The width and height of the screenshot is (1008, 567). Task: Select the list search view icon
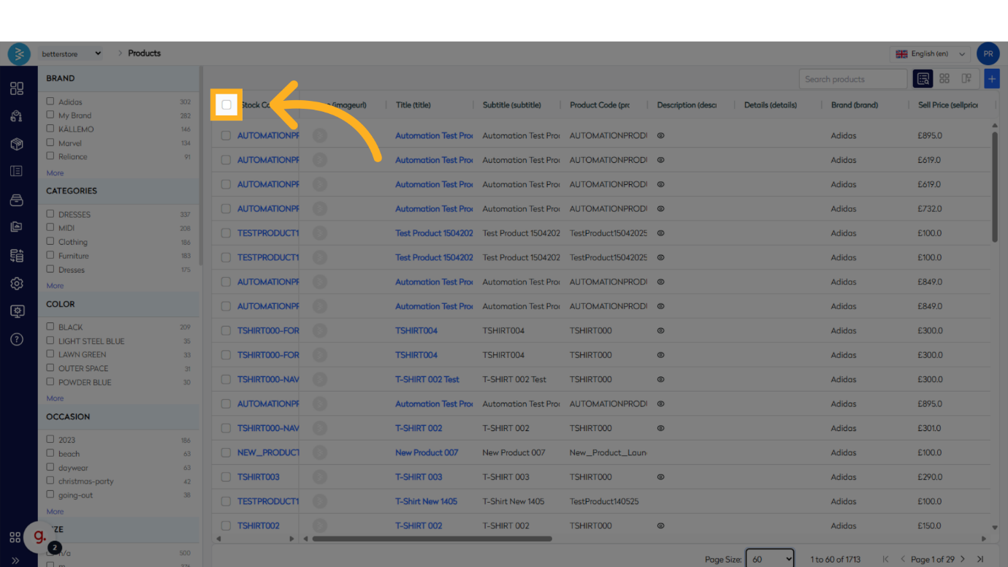[923, 79]
